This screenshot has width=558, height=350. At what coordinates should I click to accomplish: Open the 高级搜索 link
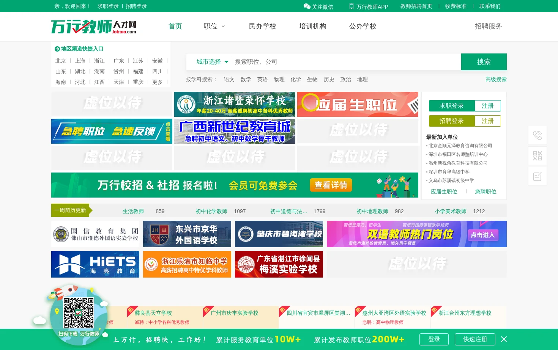point(496,79)
